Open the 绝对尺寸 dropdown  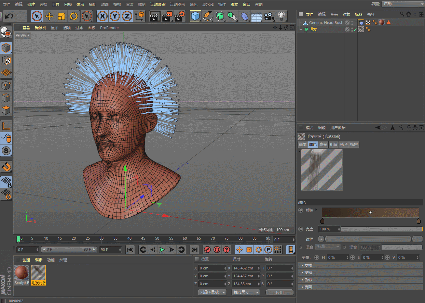click(x=246, y=292)
